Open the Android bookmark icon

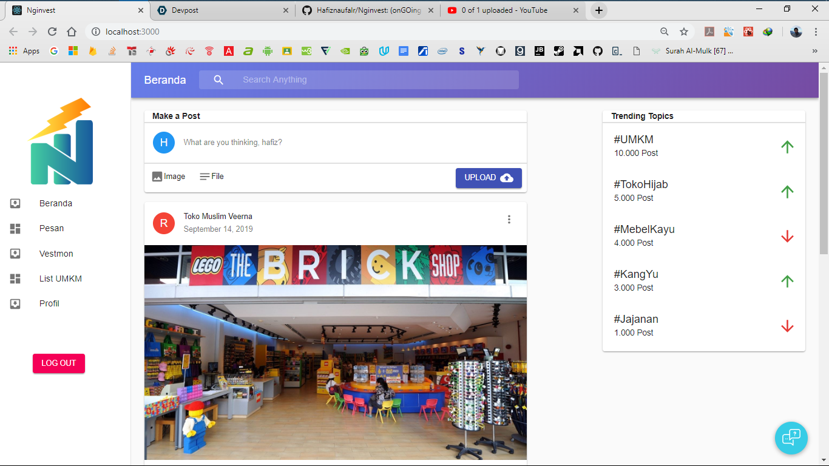tap(268, 51)
